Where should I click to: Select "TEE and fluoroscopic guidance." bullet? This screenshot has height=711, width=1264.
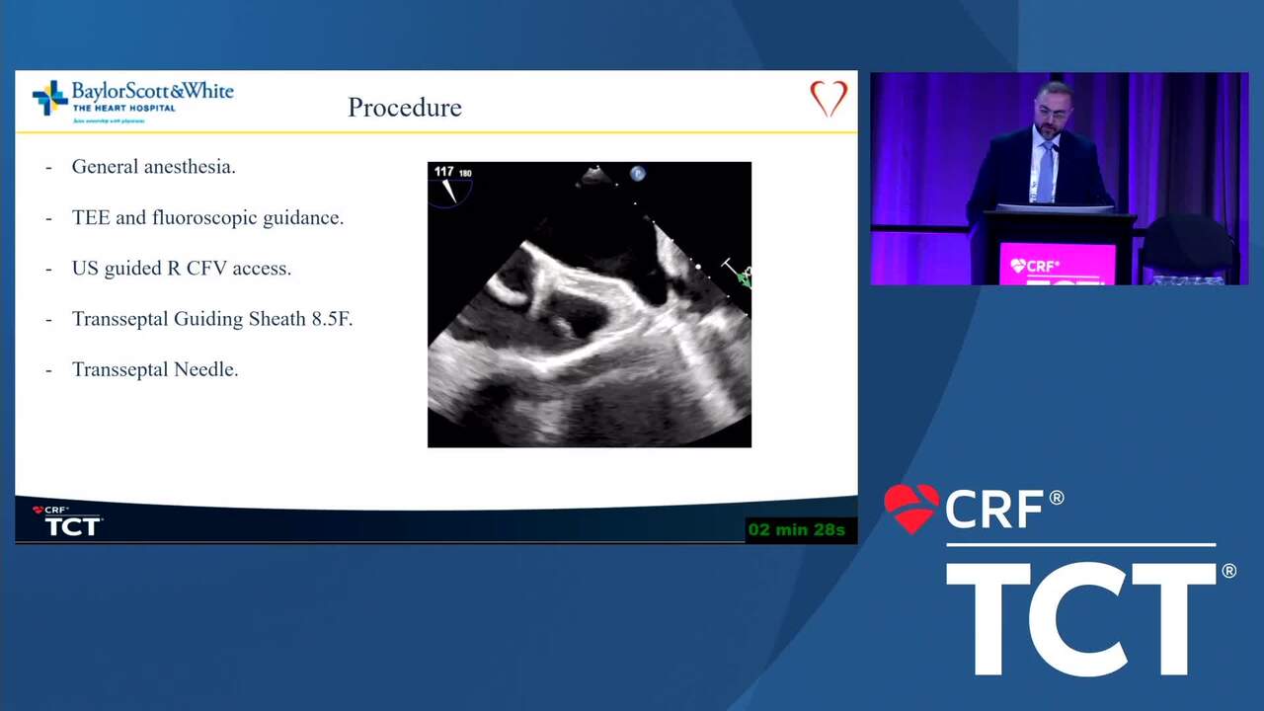click(207, 218)
